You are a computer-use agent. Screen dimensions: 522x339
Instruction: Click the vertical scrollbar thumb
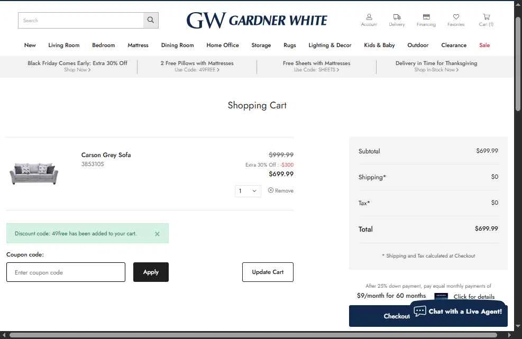(518, 63)
